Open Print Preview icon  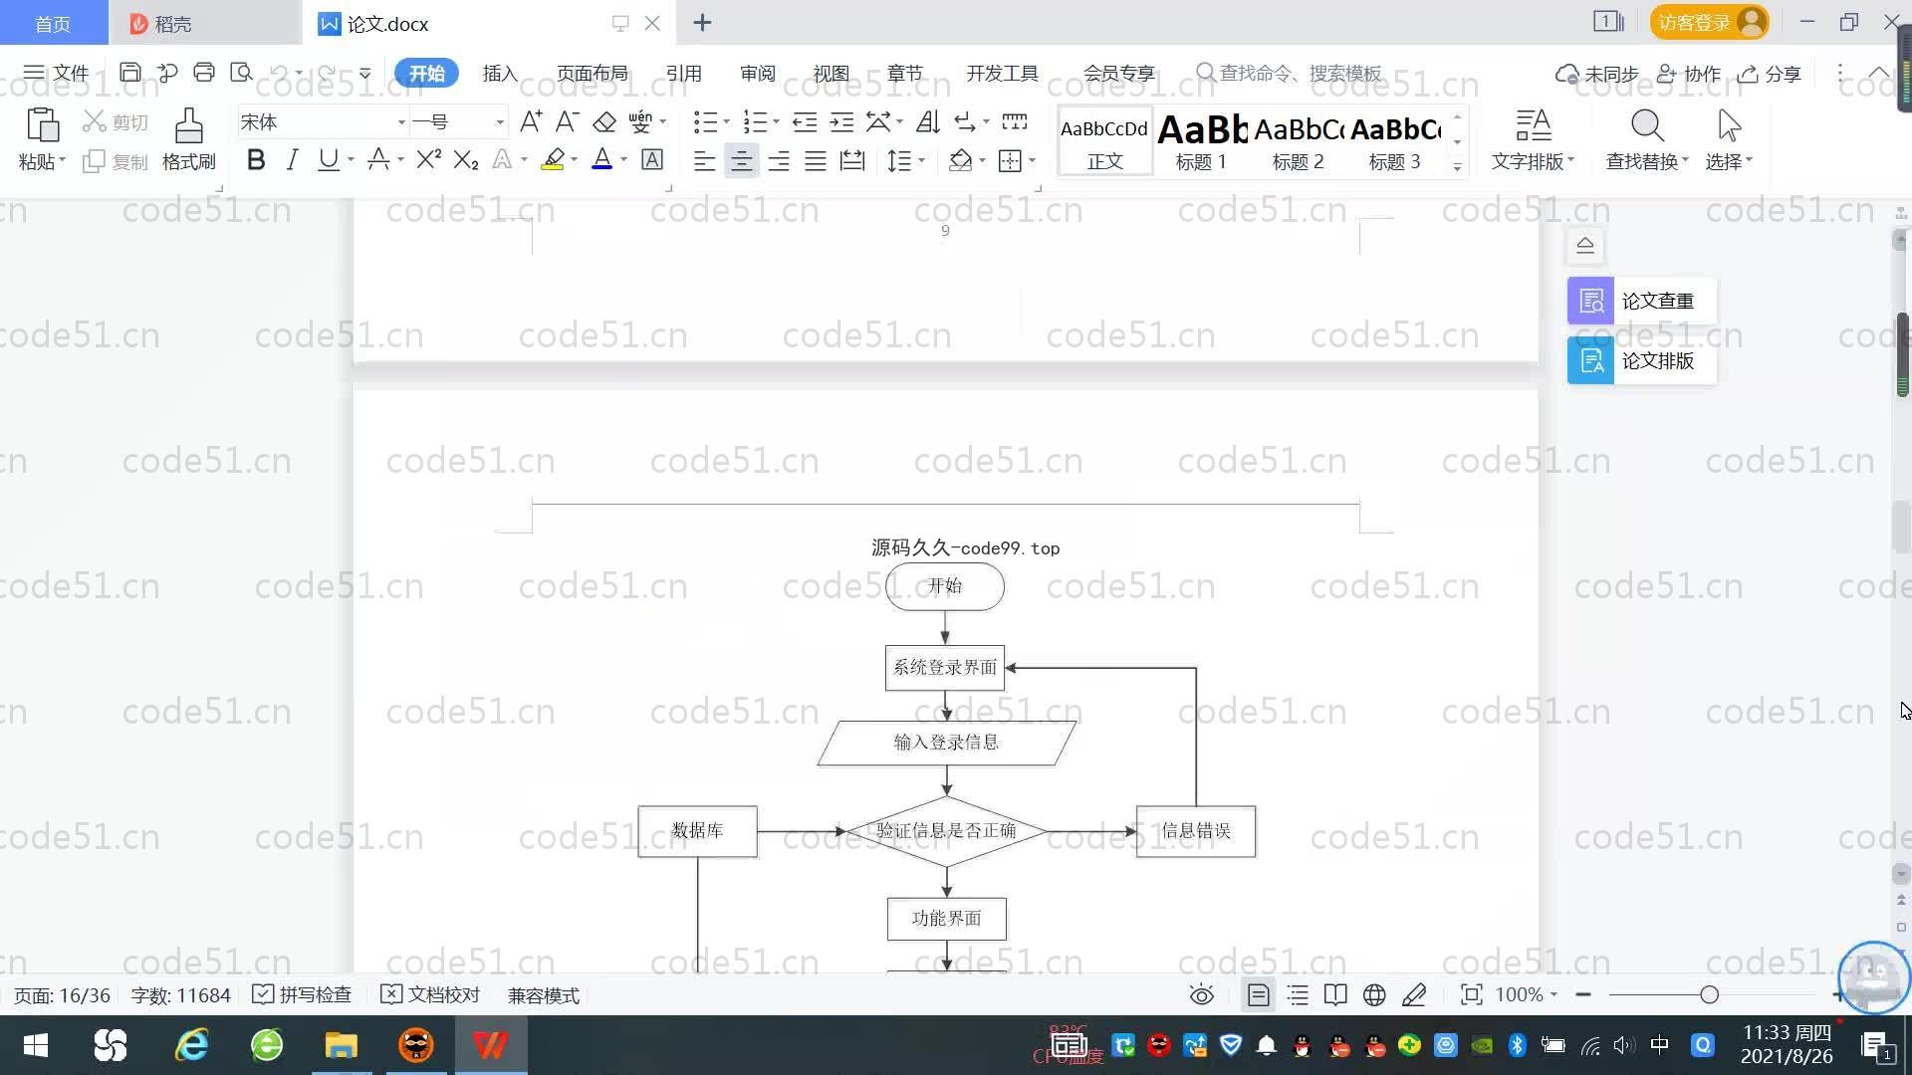tap(241, 73)
